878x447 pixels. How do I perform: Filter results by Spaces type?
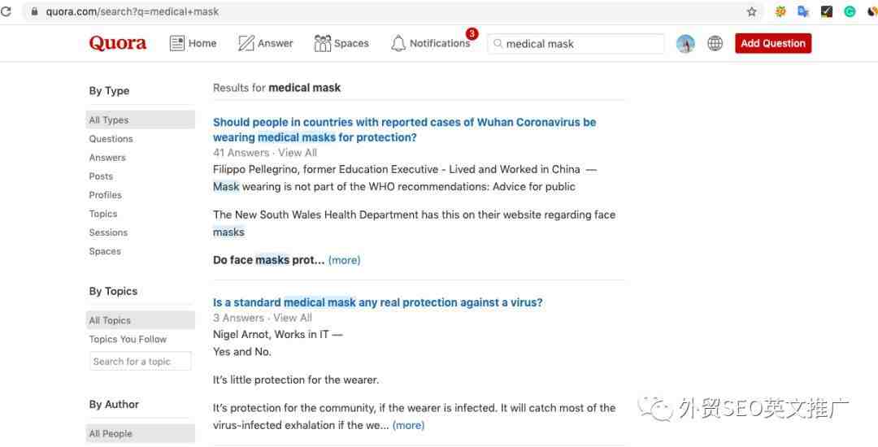tap(105, 252)
